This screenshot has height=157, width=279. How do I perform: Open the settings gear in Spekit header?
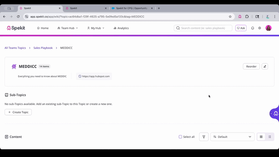click(259, 28)
